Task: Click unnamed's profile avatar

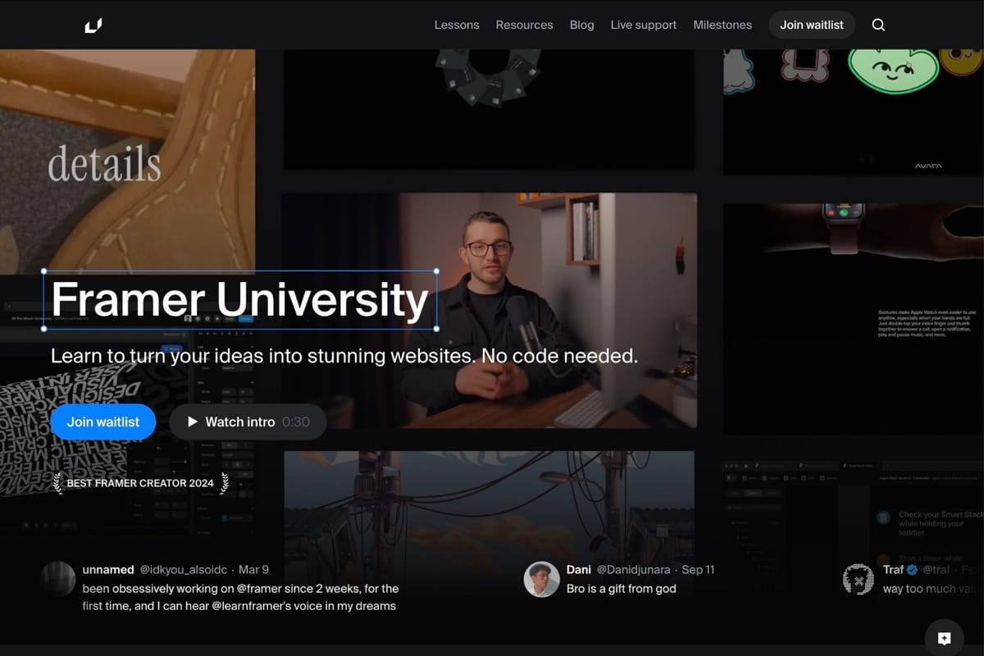Action: 57,579
